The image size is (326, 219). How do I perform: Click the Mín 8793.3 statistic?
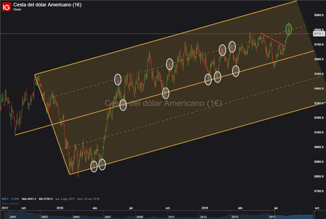pyautogui.click(x=46, y=199)
